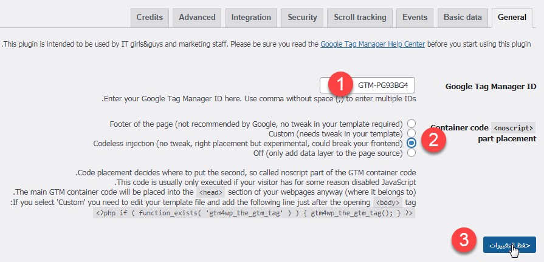The image size is (544, 262).
Task: Open the Integration tab
Action: pos(251,18)
